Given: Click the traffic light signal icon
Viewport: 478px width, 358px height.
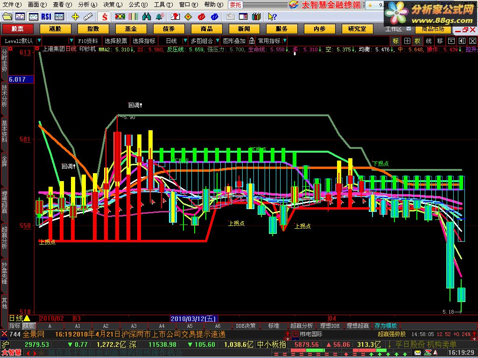Looking at the screenshot, I should click(120, 16).
